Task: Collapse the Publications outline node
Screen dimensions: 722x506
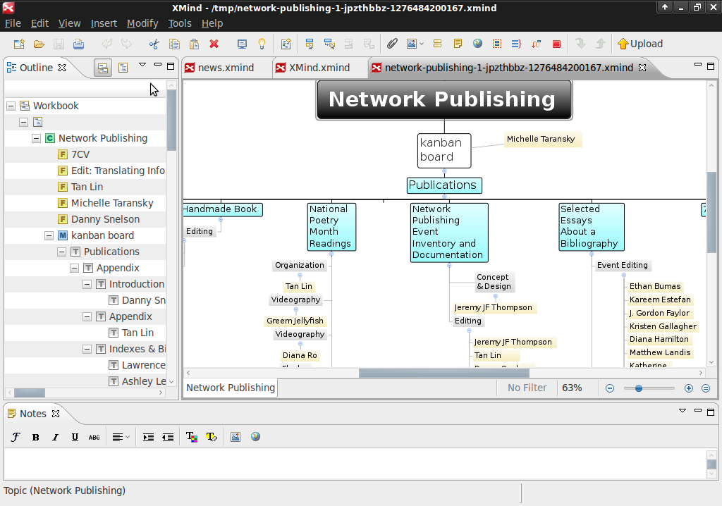Action: (62, 252)
